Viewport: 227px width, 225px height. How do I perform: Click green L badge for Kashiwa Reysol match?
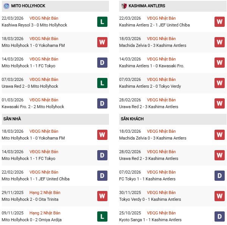[x=102, y=22]
